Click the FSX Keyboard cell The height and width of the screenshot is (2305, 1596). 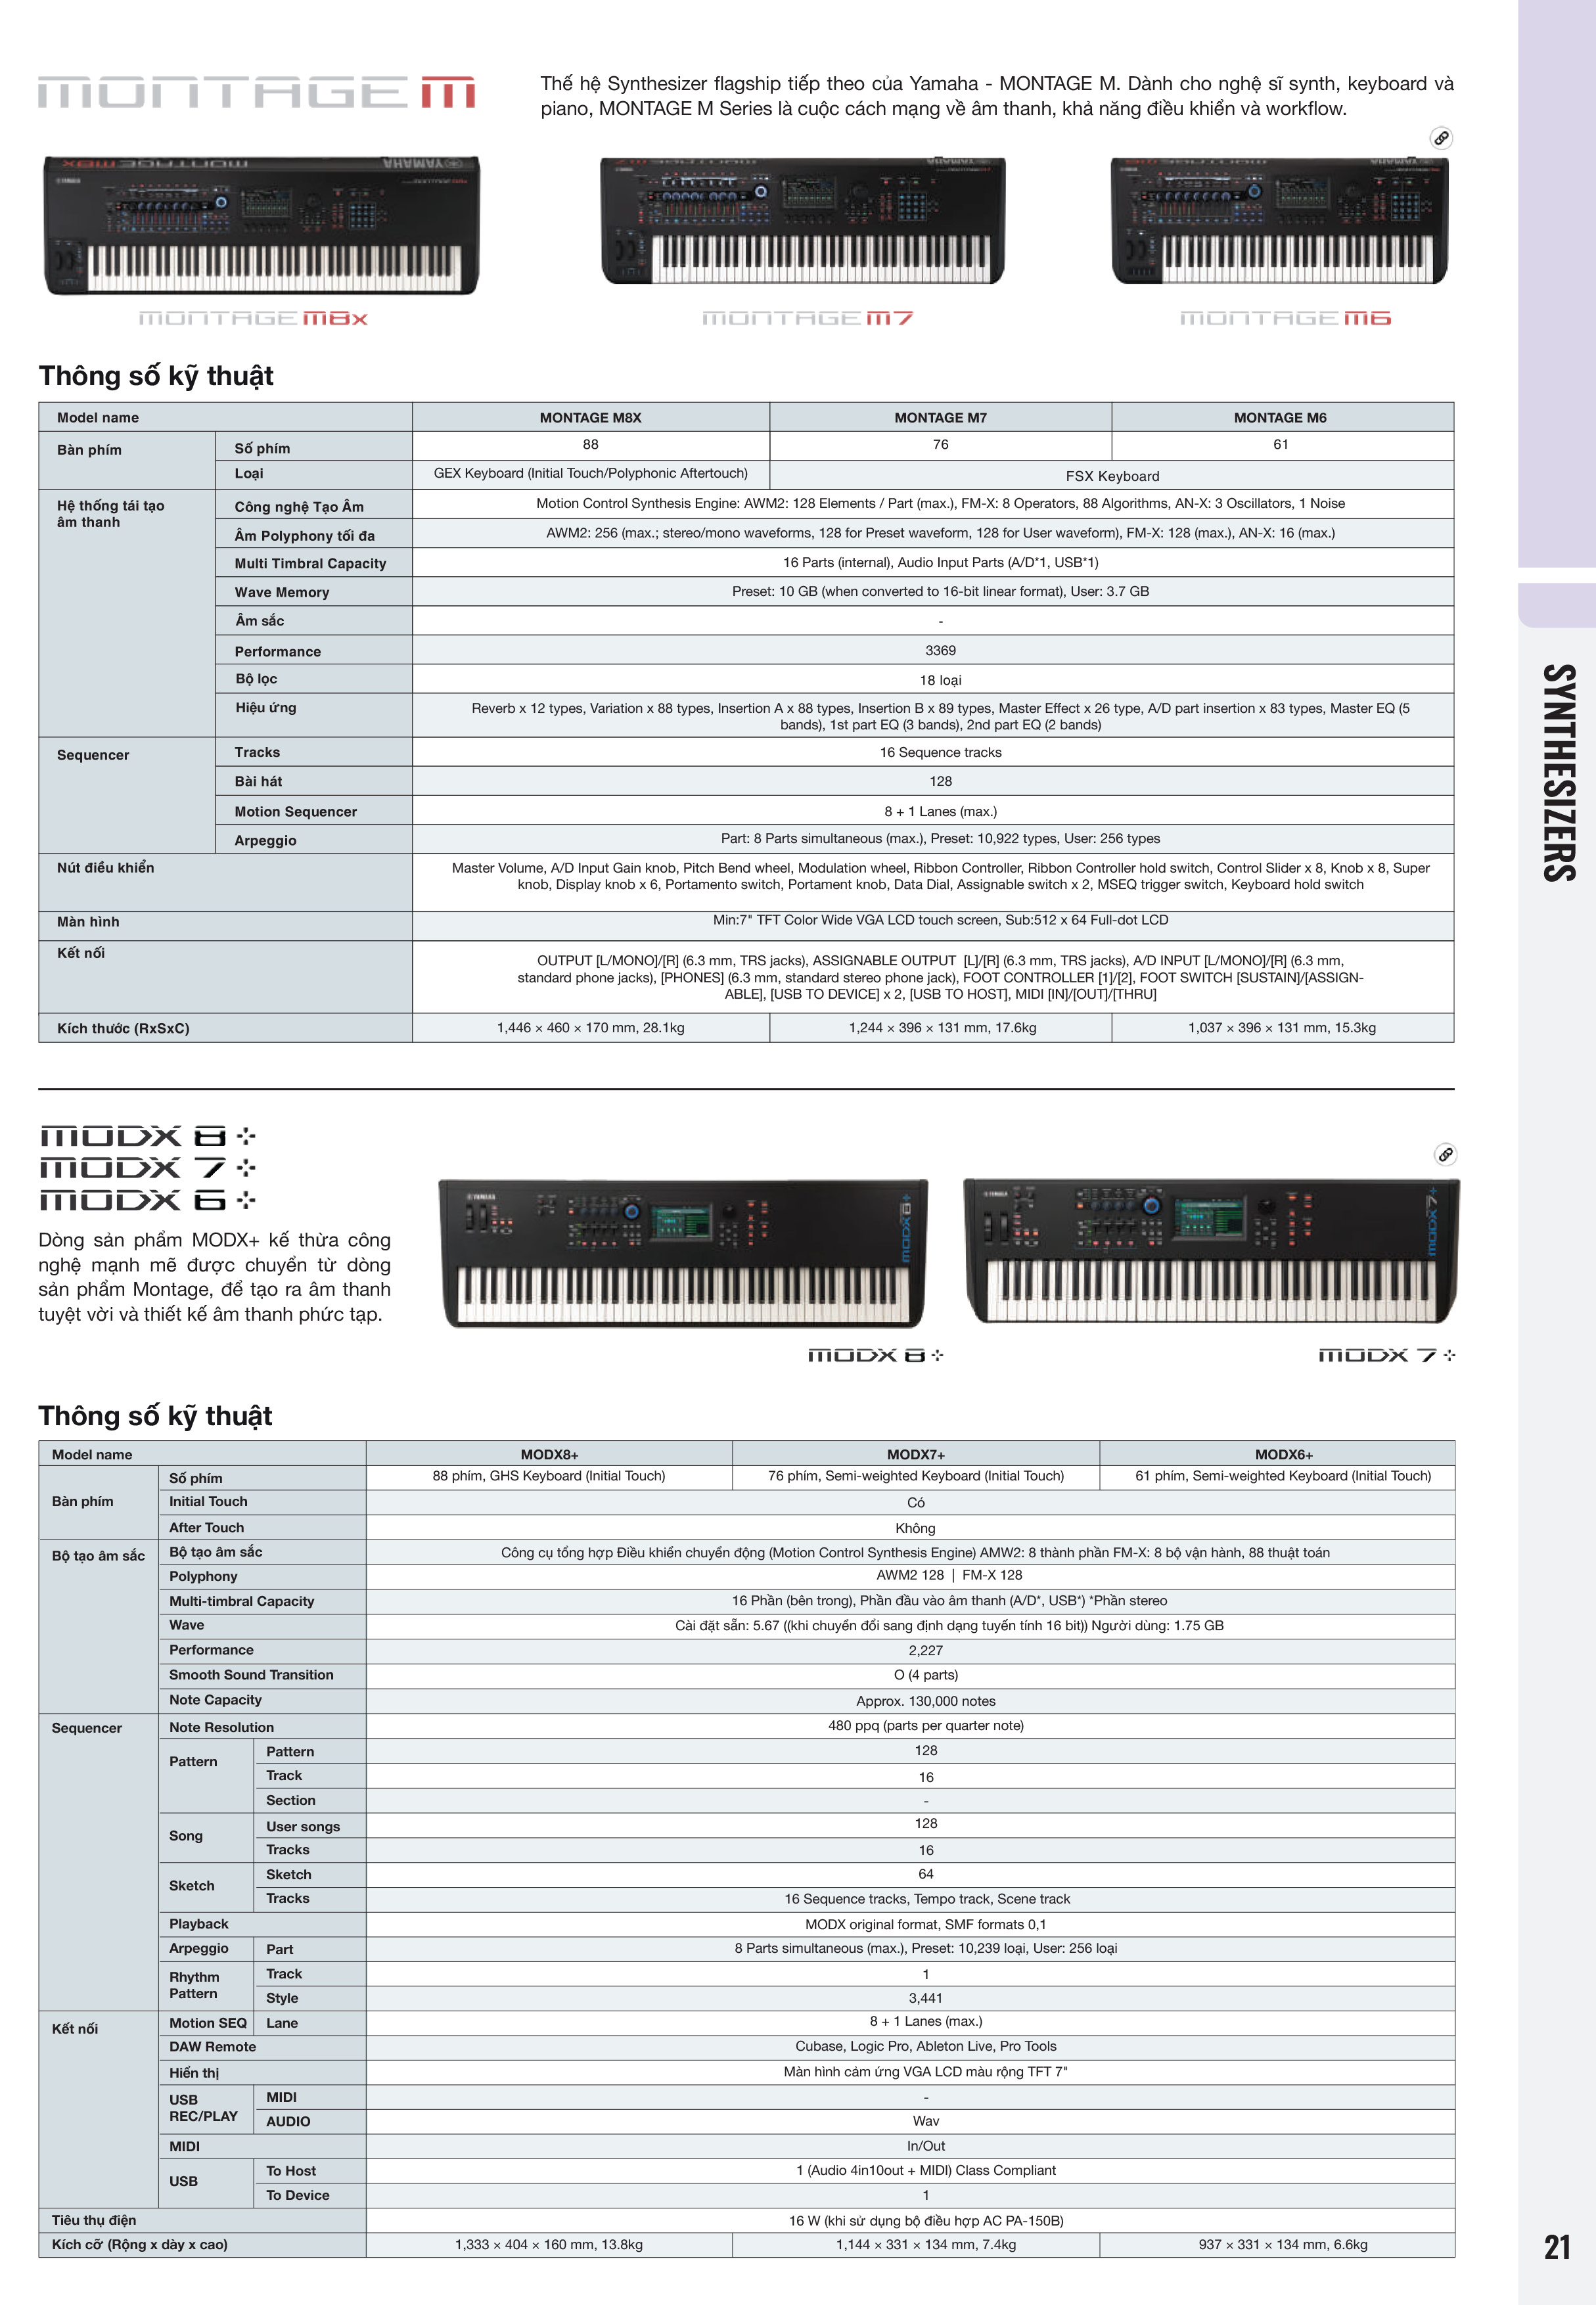tap(1112, 476)
